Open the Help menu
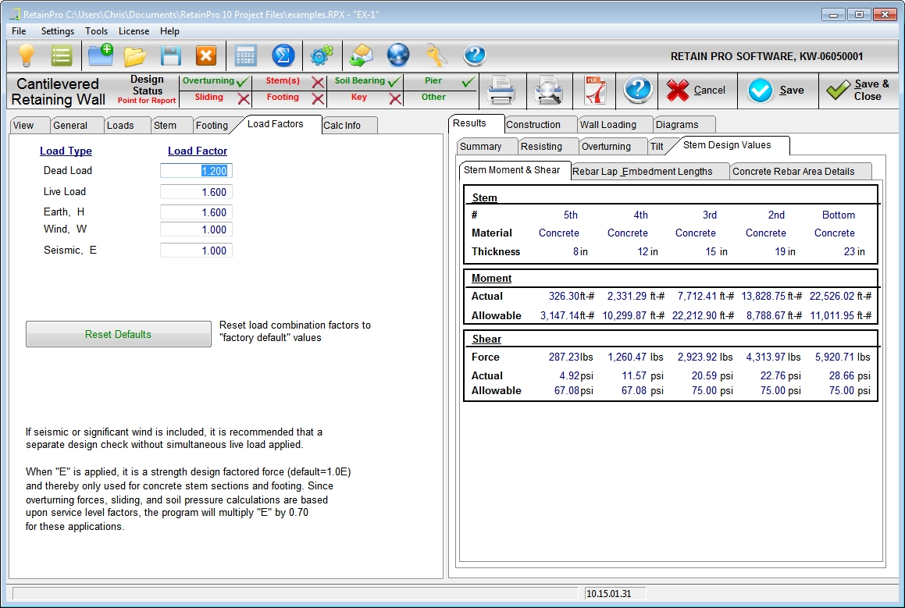This screenshot has width=905, height=608. (x=169, y=31)
